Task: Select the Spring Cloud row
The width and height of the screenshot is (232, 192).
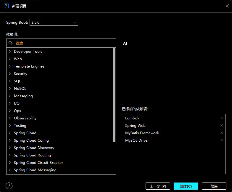Action: tap(60, 133)
